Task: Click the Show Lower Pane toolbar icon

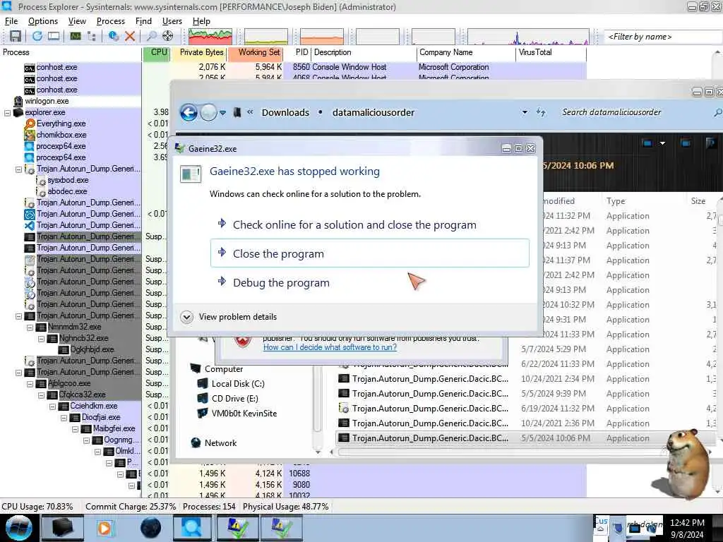Action: (54, 36)
